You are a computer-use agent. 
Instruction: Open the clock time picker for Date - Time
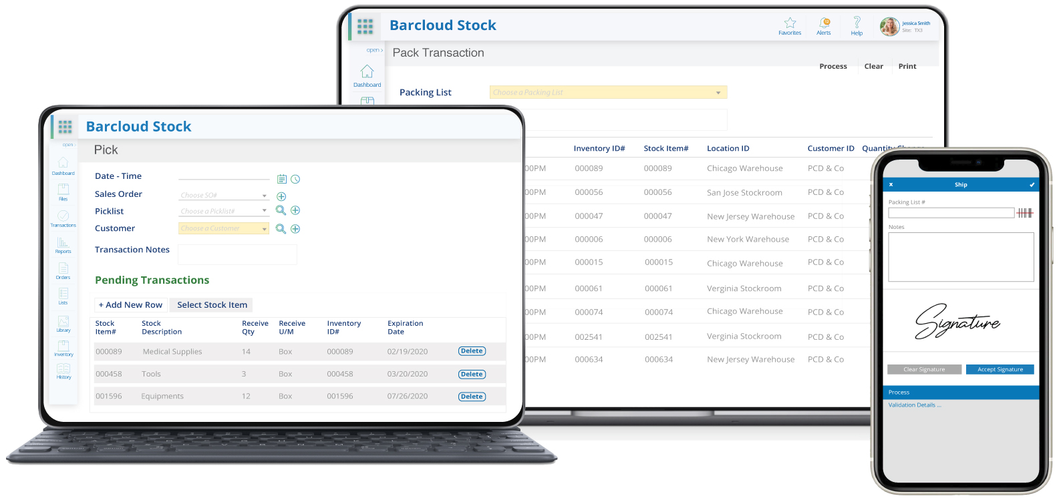click(295, 179)
